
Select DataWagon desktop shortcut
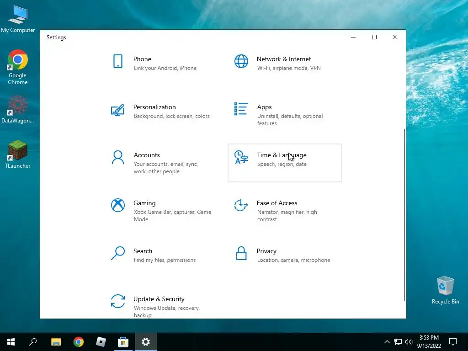point(18,110)
